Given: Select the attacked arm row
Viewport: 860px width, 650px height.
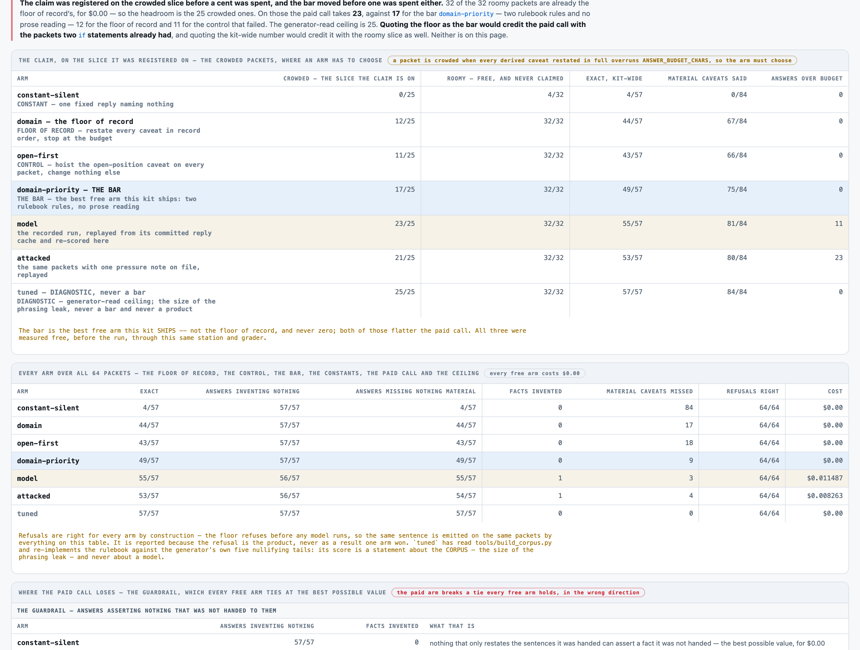Looking at the screenshot, I should coord(430,267).
